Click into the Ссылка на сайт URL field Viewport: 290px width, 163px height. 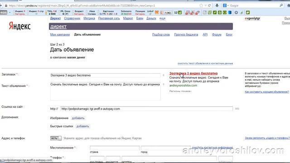146,109
